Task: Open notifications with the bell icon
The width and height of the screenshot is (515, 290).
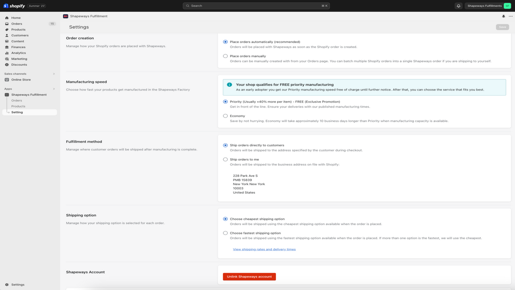Action: coord(458,6)
